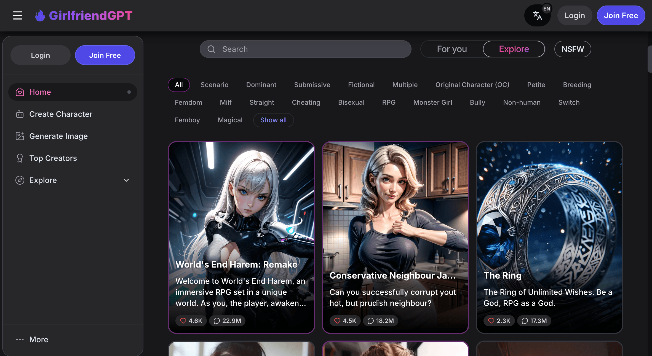652x356 pixels.
Task: Filter by the Femboy tag
Action: [187, 120]
